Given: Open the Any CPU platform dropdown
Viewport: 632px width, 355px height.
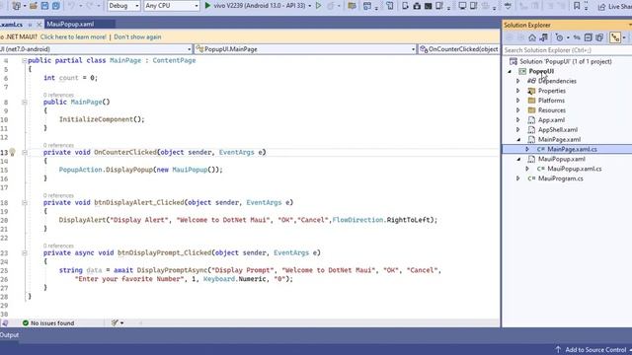Looking at the screenshot, I should click(x=171, y=6).
